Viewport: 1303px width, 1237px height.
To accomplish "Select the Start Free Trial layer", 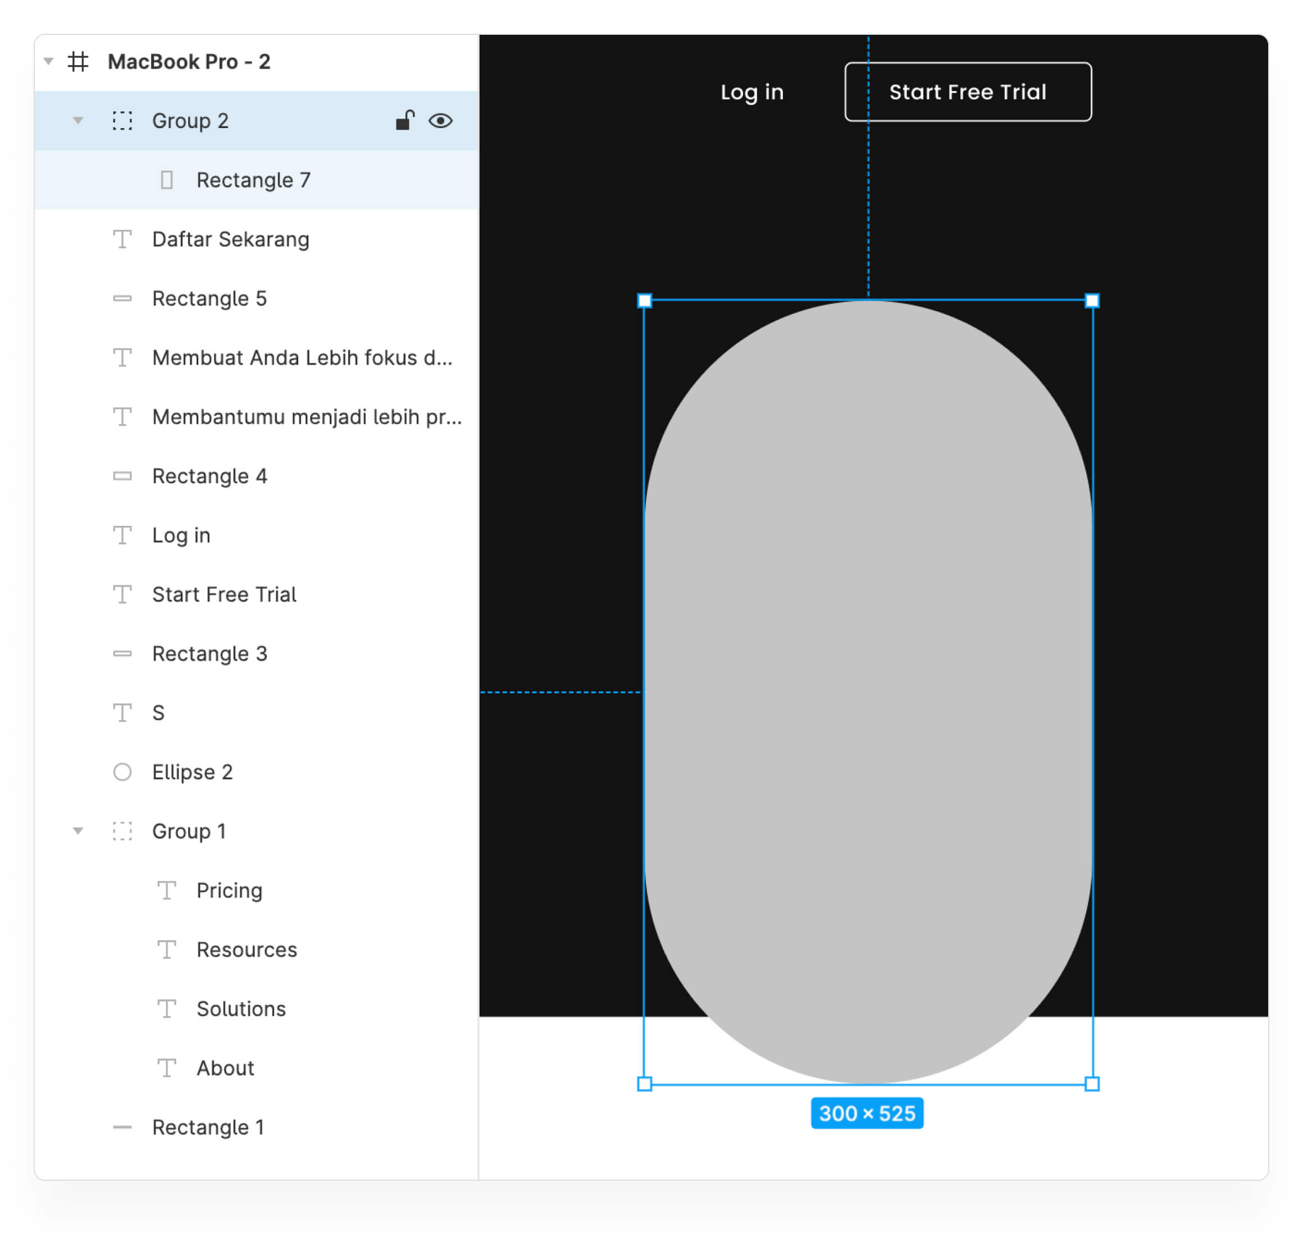I will tap(224, 595).
